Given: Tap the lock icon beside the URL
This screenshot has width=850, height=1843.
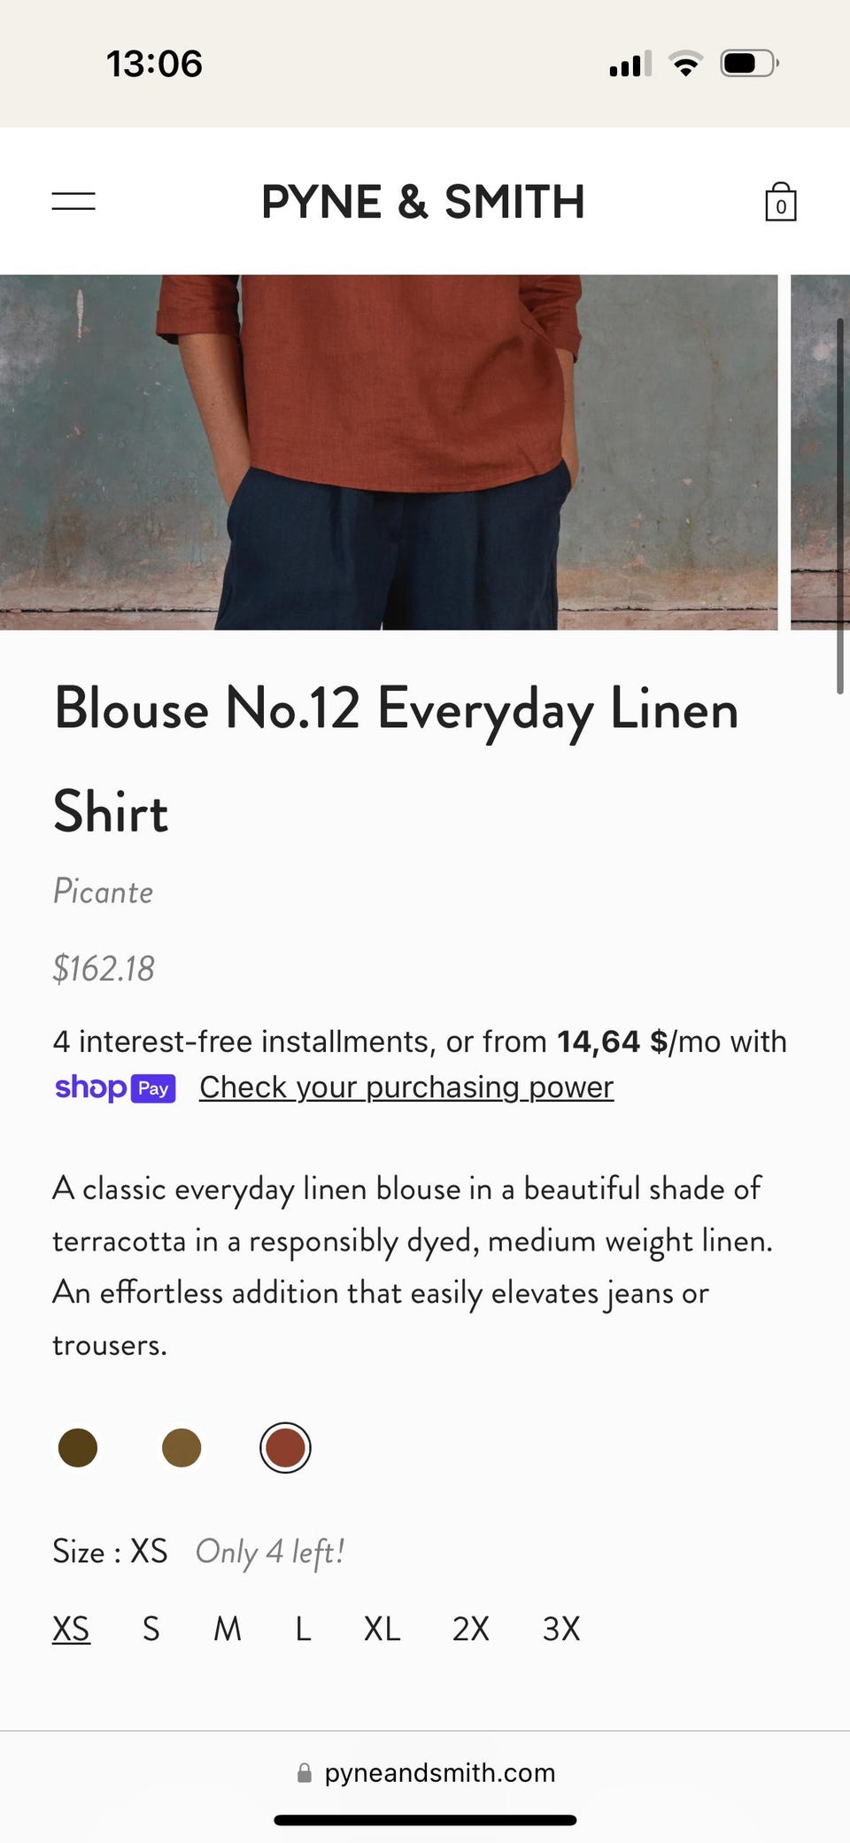Looking at the screenshot, I should tap(305, 1773).
